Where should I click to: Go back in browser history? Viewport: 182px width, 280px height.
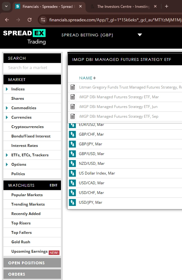coord(7,20)
